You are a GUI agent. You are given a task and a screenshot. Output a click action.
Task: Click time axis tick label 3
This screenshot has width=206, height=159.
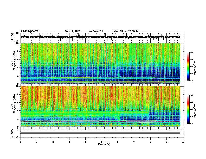pos(69,142)
